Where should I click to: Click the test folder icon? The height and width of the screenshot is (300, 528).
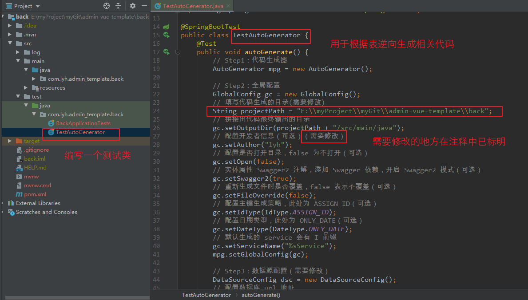[27, 97]
